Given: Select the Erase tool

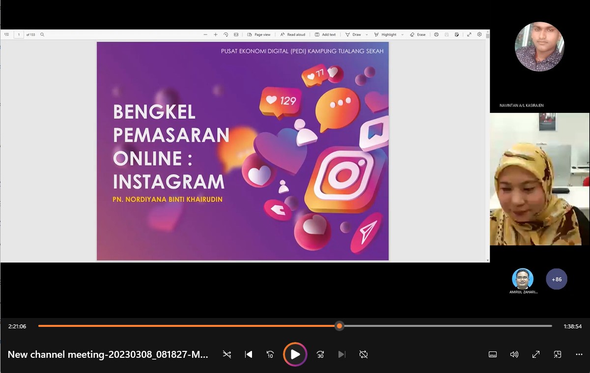Looking at the screenshot, I should [418, 34].
